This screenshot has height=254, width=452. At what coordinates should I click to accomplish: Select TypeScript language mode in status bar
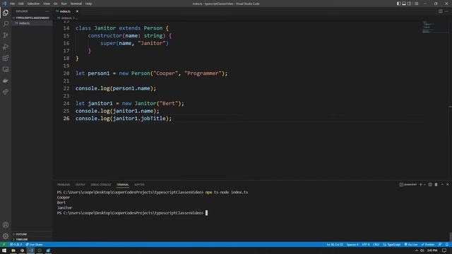coord(392,245)
